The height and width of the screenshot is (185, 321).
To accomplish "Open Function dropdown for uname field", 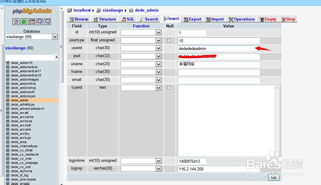I will click(x=141, y=64).
